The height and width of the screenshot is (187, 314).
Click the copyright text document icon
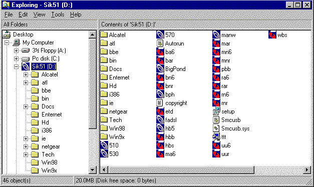click(x=159, y=103)
